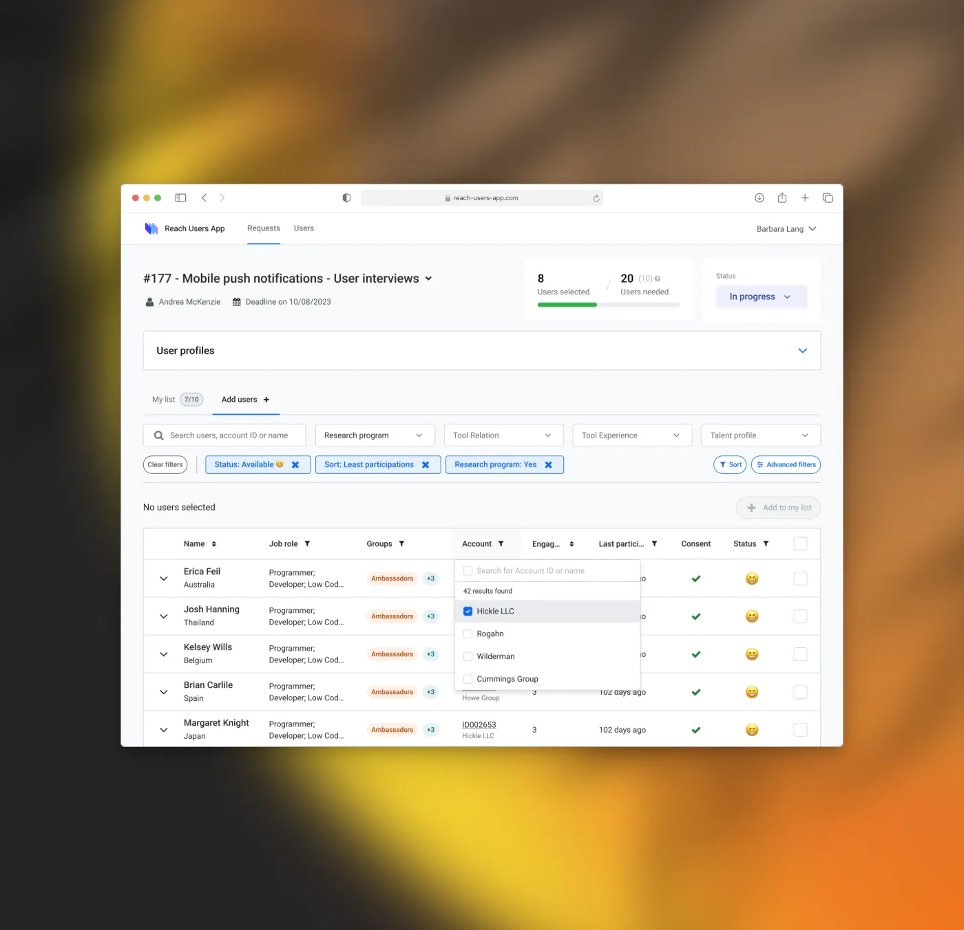
Task: Select the checkbox for Brian Carlile's row
Action: [800, 693]
